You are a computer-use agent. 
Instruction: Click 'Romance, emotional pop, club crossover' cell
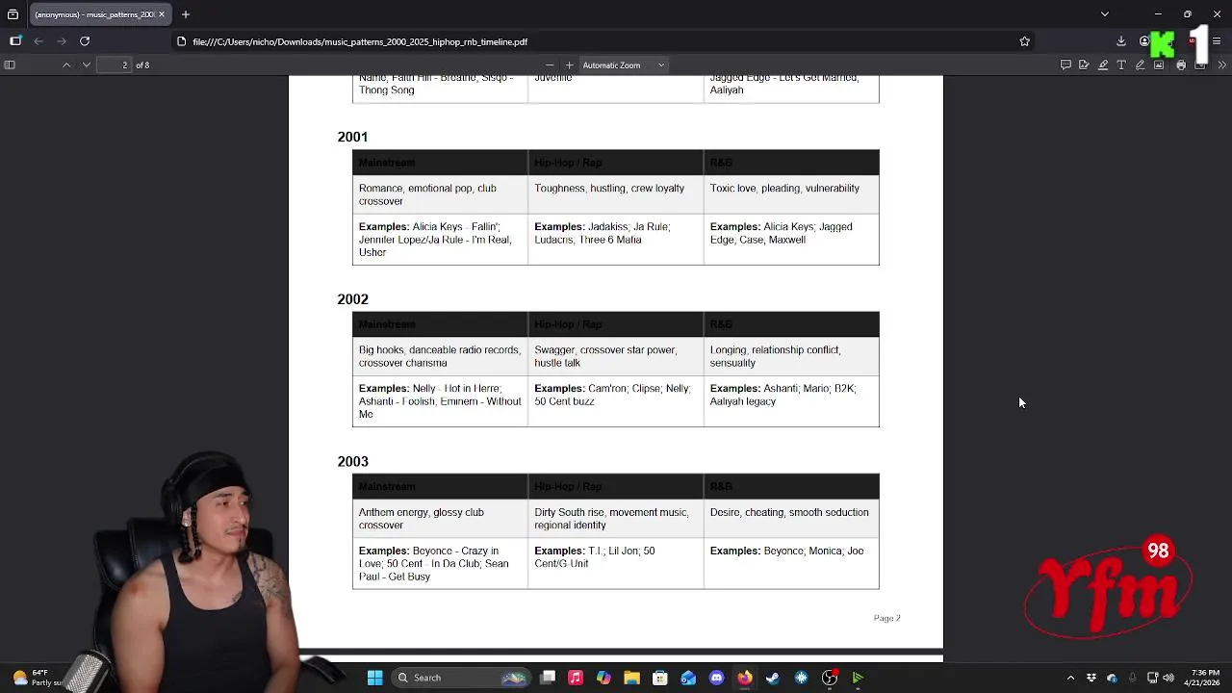coord(440,194)
